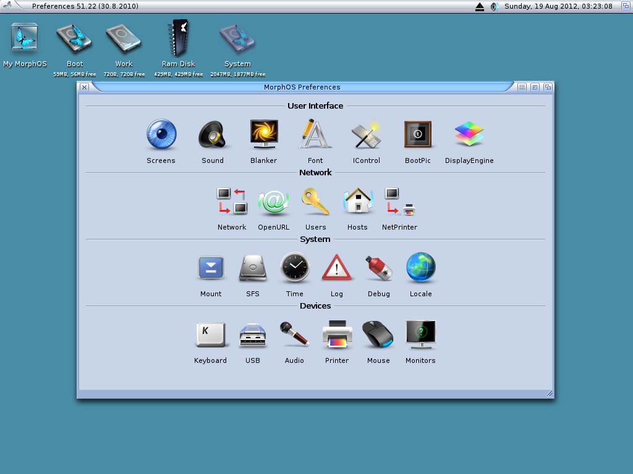Click the "Preferences 51.22 (30.8.2010)" screen title

point(85,6)
